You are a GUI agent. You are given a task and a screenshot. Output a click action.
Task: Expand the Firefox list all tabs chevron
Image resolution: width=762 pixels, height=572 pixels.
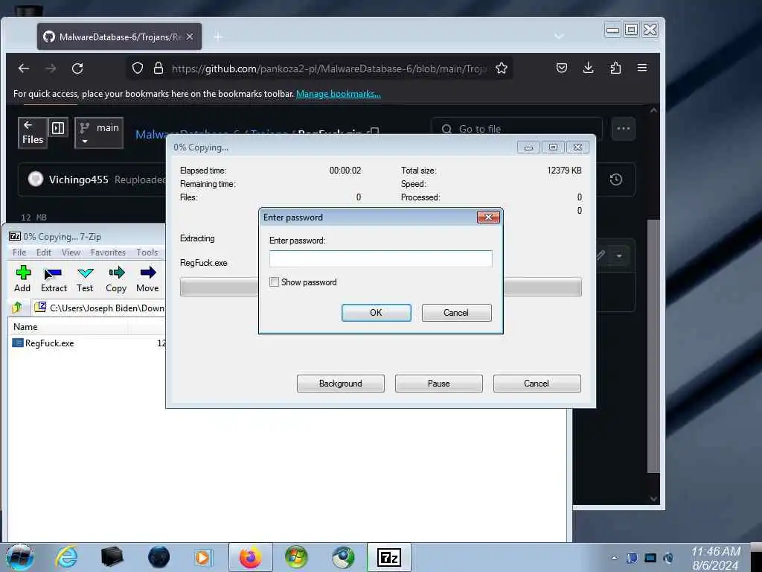[559, 36]
